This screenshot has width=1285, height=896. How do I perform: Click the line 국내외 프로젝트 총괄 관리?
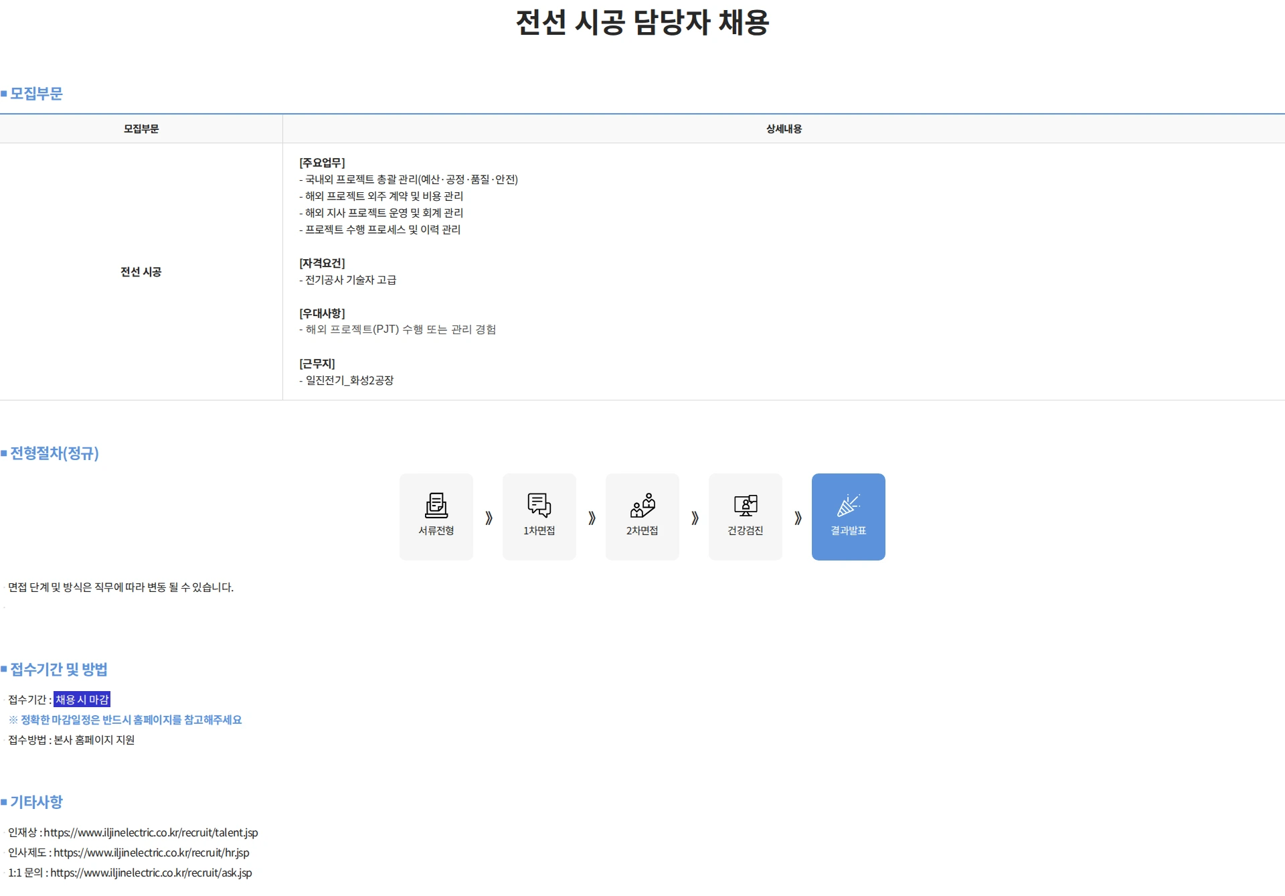pyautogui.click(x=409, y=179)
